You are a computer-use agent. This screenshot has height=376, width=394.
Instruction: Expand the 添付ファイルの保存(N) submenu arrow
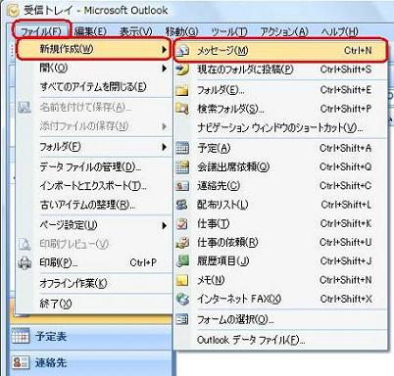click(x=164, y=126)
